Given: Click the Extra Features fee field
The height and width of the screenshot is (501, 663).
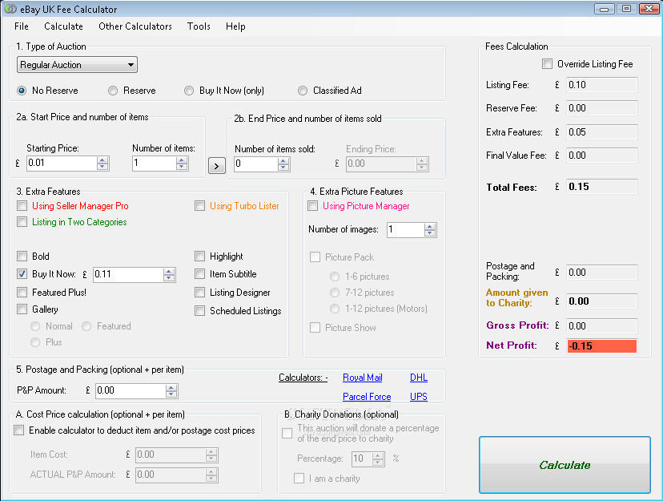Looking at the screenshot, I should click(601, 132).
